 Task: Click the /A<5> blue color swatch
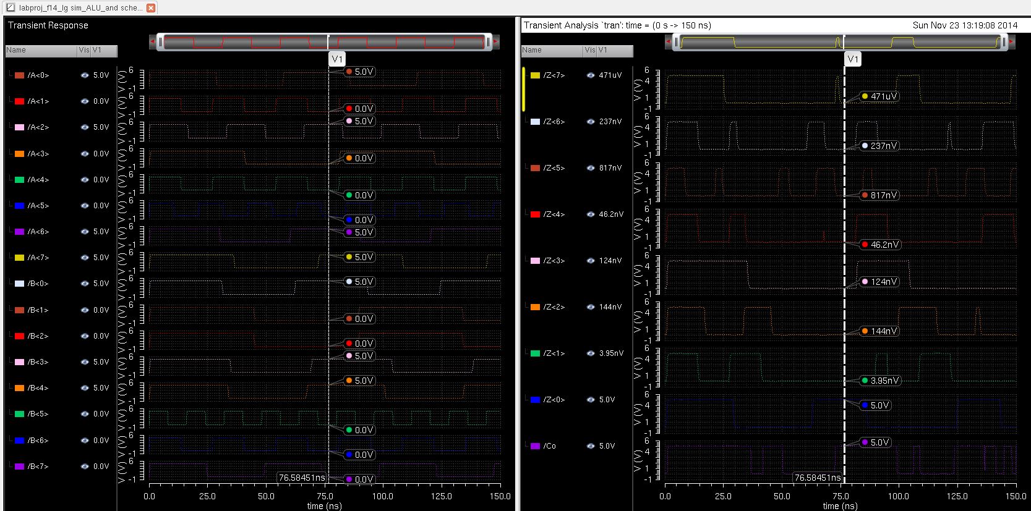click(19, 206)
